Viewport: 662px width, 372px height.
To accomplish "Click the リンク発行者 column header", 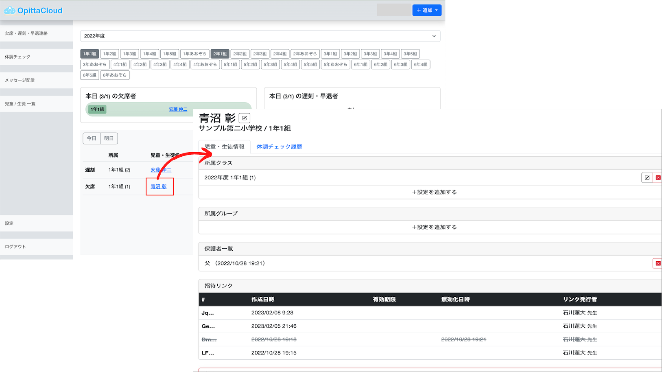I will (x=580, y=300).
